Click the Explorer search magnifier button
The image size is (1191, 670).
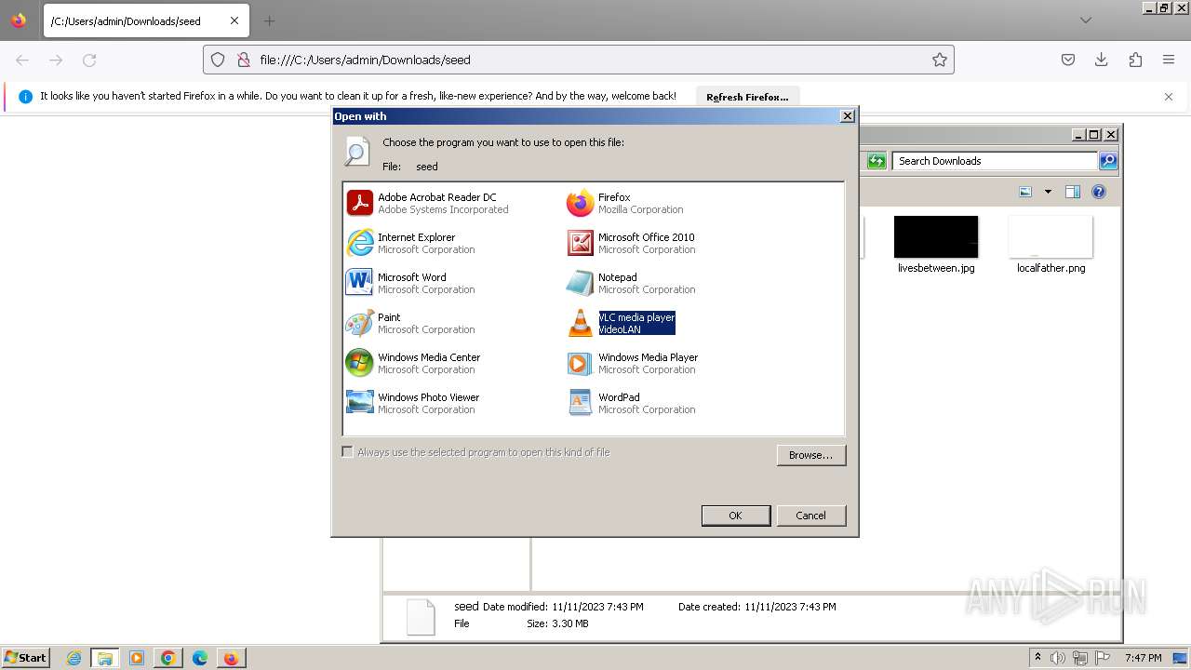(1107, 161)
